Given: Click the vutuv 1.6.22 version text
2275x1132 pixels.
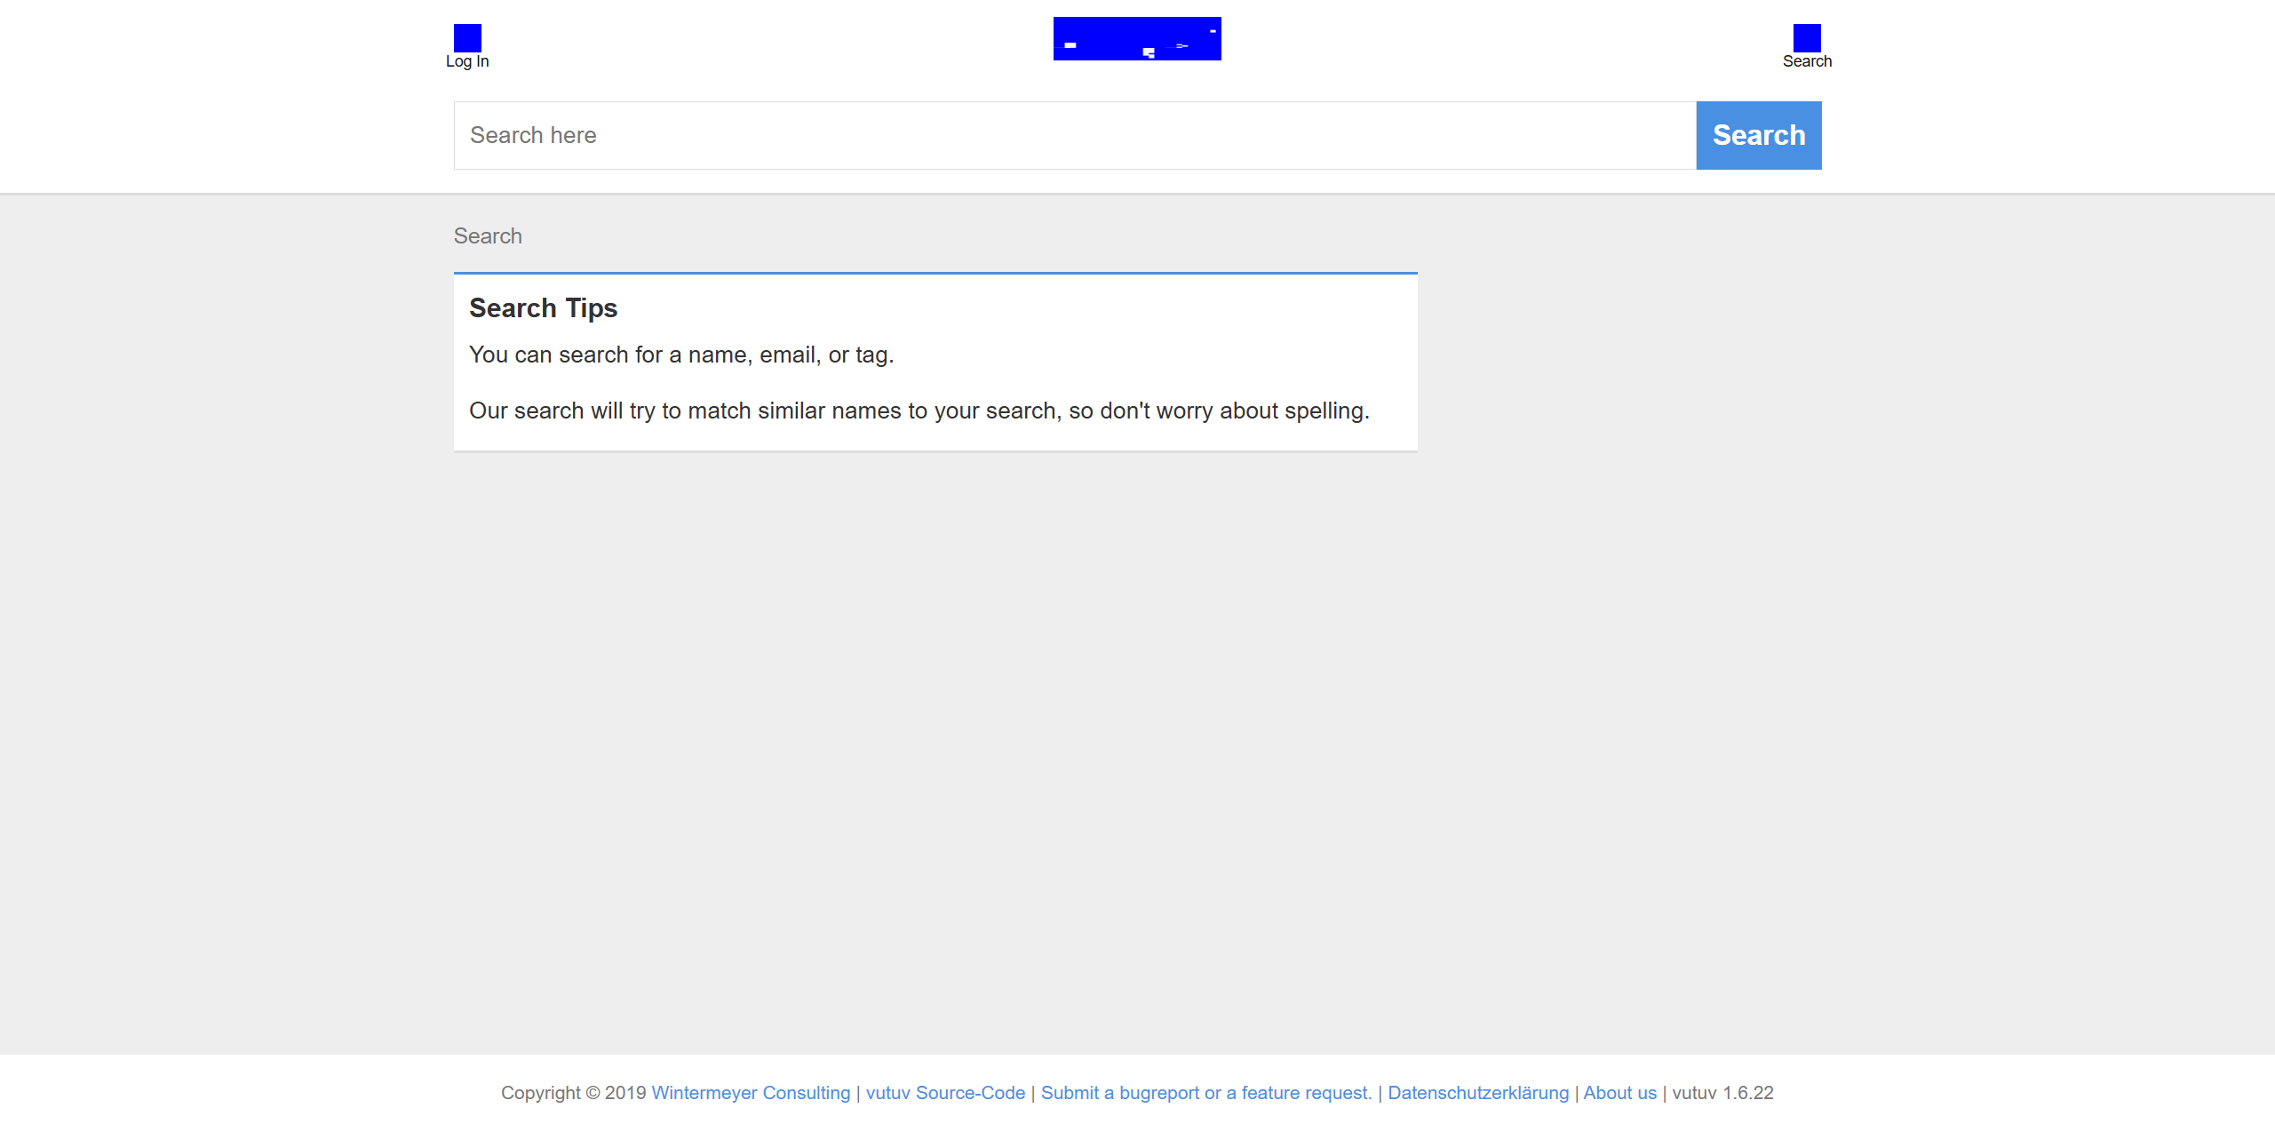Looking at the screenshot, I should tap(1722, 1093).
